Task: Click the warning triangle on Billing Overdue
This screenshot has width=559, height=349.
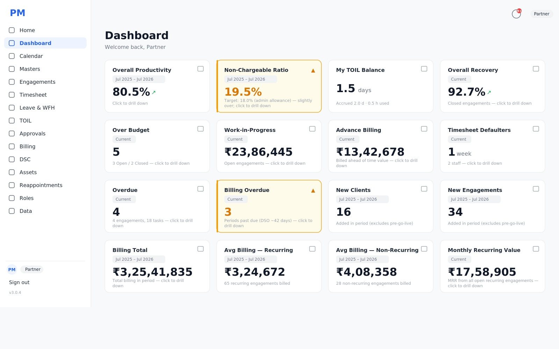Action: (x=313, y=191)
